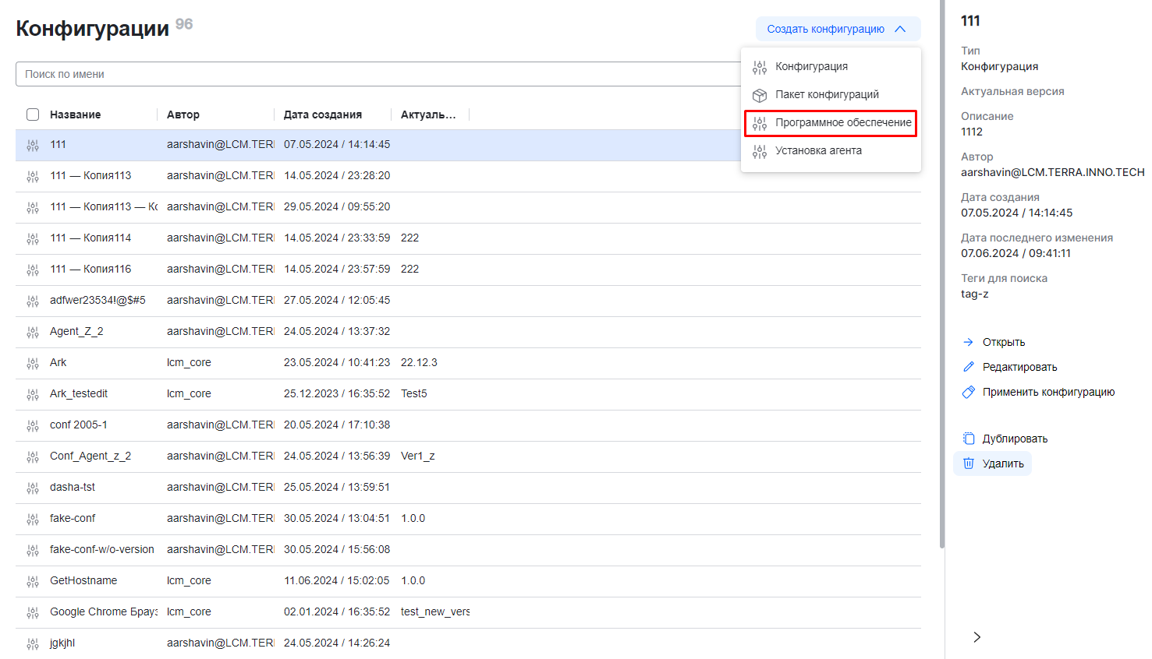Focus the Поиск по имени search field
Viewport: 1152px width, 659px height.
pos(374,74)
